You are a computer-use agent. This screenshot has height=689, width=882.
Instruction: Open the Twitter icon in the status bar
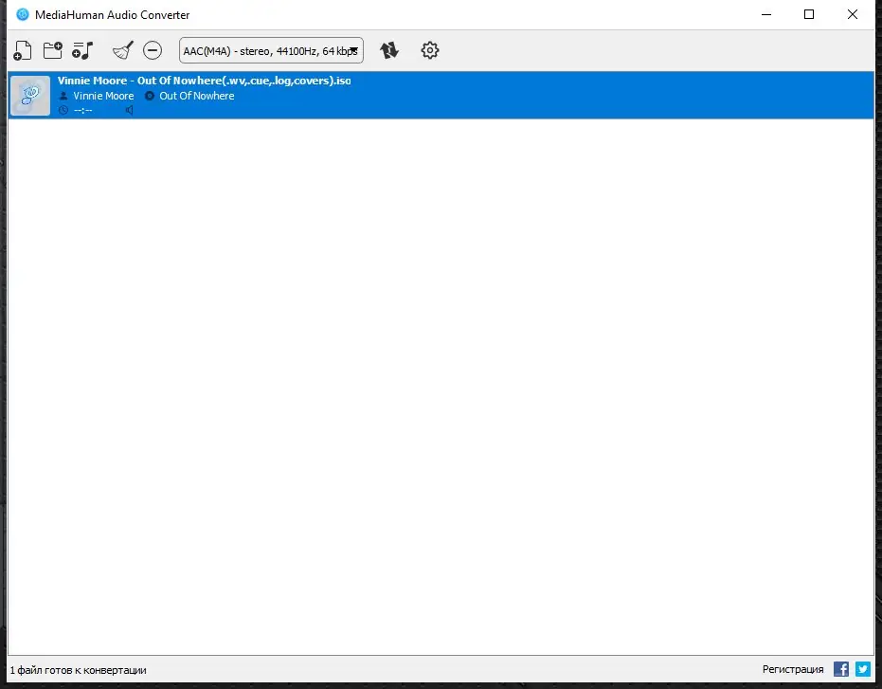point(863,669)
